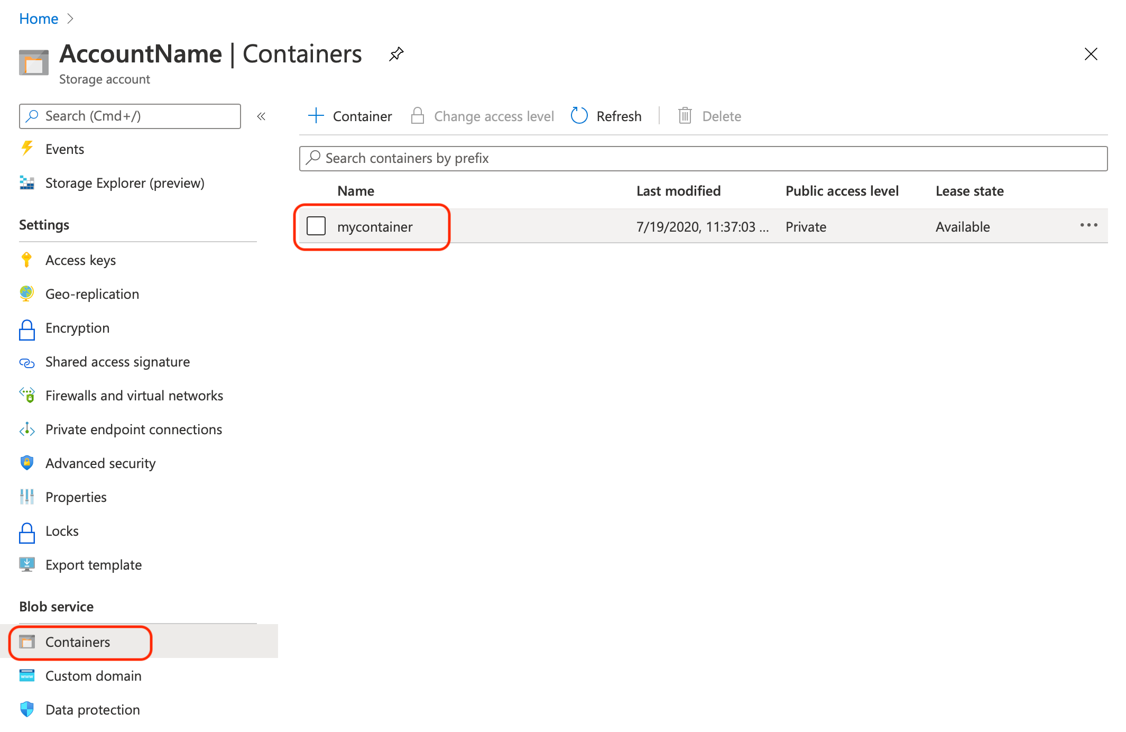Open Geo-replication settings

click(92, 294)
